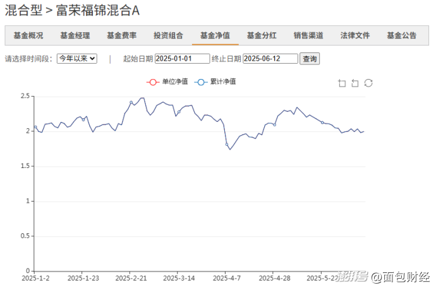View the 基金分红 tab
Viewport: 436px width, 290px height.
click(262, 35)
